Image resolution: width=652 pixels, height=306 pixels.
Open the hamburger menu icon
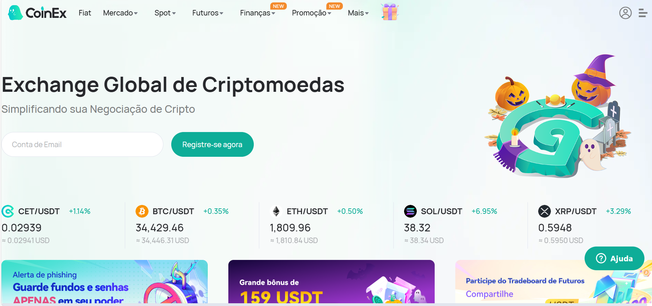tap(643, 13)
